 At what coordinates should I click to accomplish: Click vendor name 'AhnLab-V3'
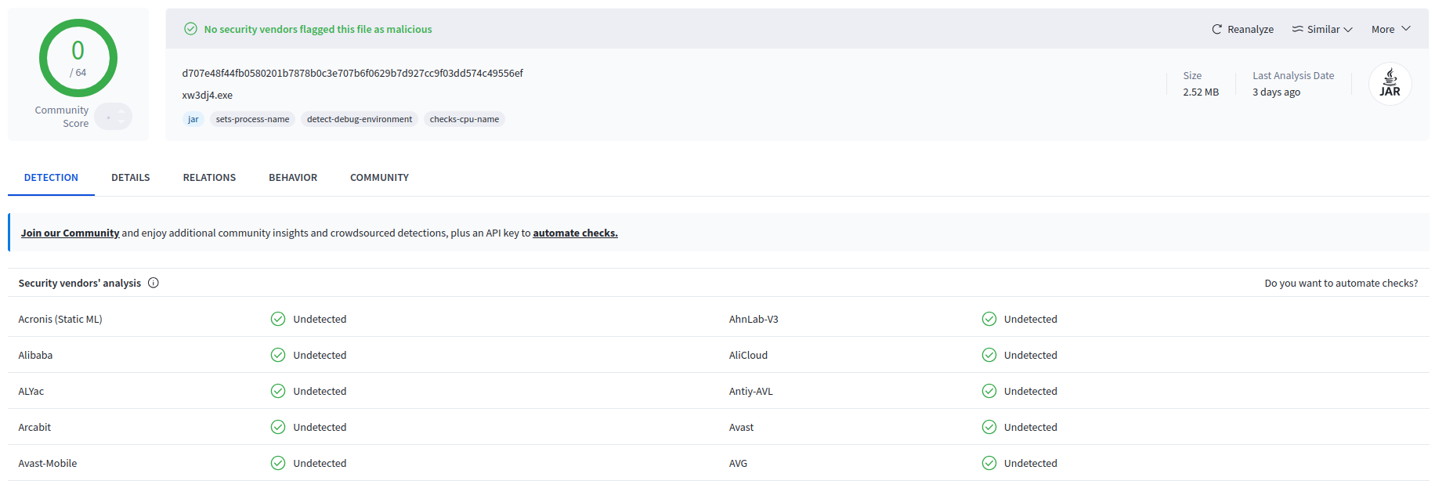(x=754, y=319)
